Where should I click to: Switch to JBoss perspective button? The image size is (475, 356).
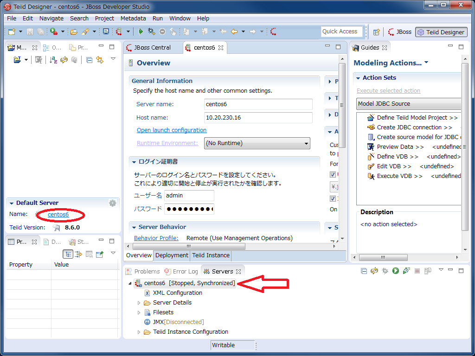click(400, 32)
